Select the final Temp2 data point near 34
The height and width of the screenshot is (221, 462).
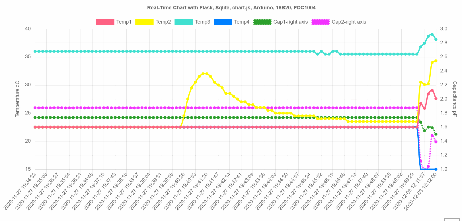click(x=436, y=61)
